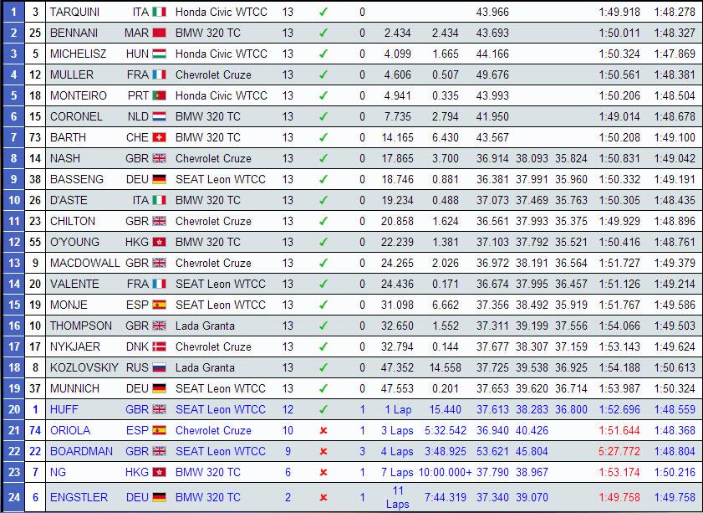The width and height of the screenshot is (703, 513).
Task: Select the red cross in BOARDMAN's row
Action: [x=323, y=452]
